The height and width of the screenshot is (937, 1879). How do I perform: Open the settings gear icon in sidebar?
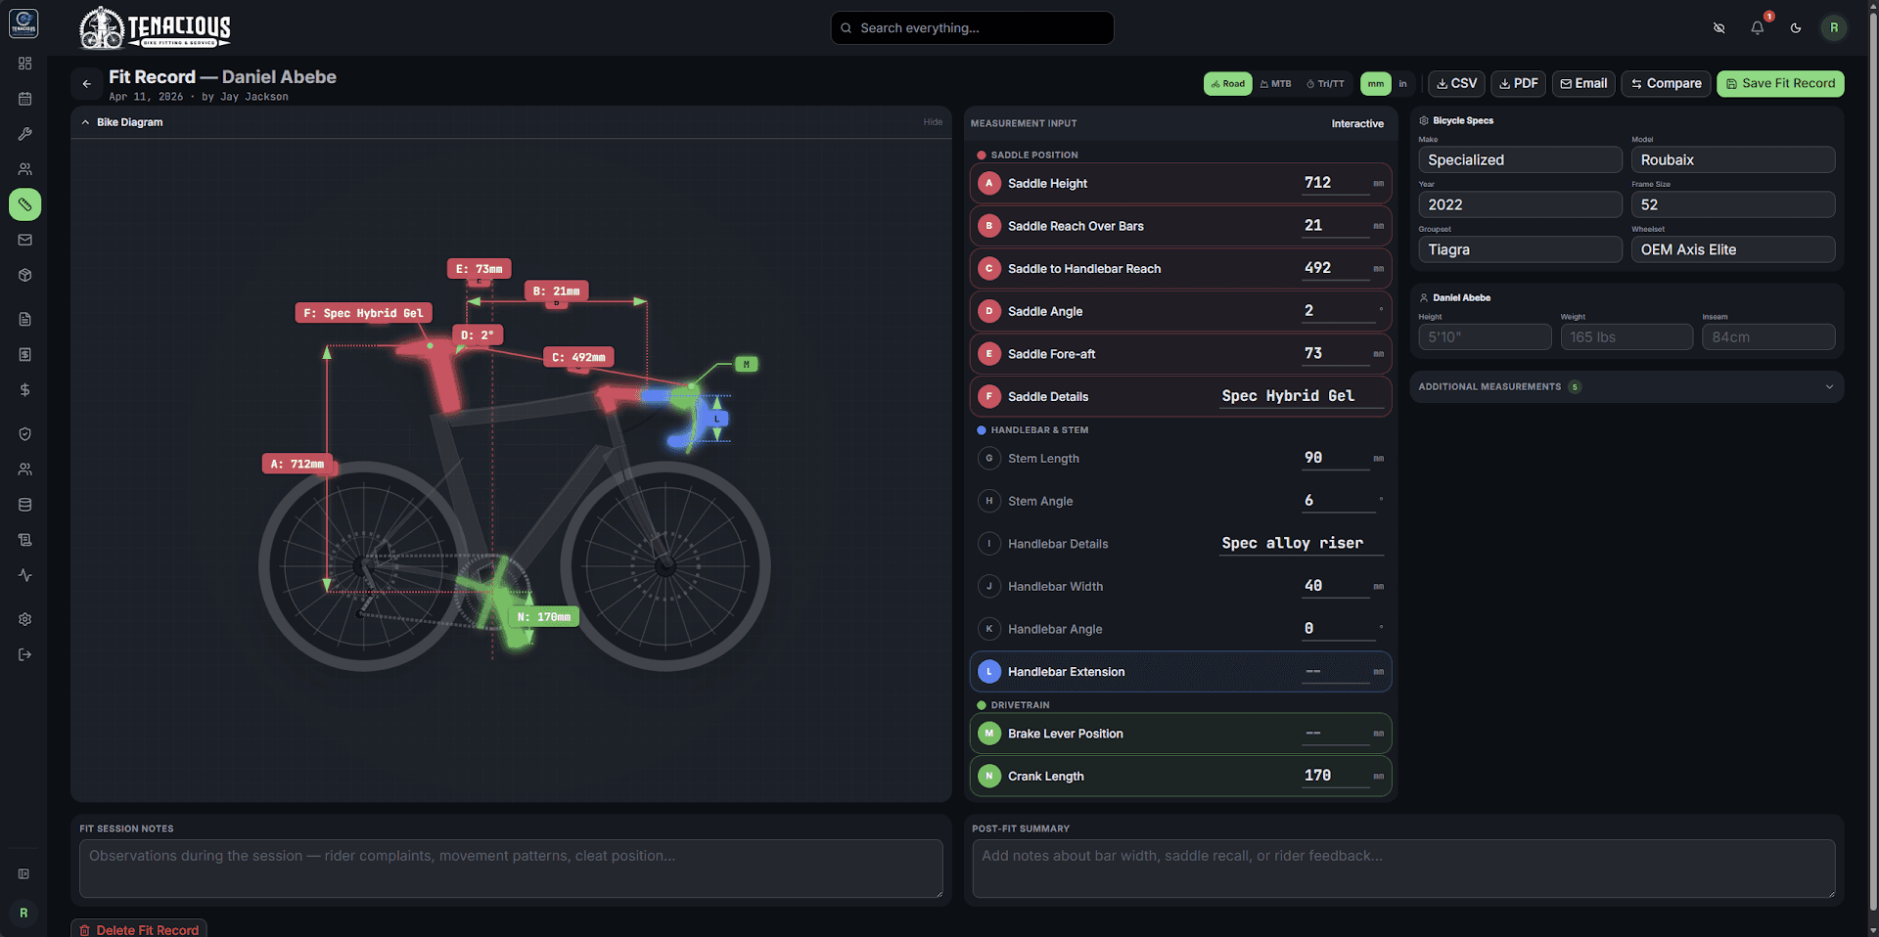click(24, 619)
